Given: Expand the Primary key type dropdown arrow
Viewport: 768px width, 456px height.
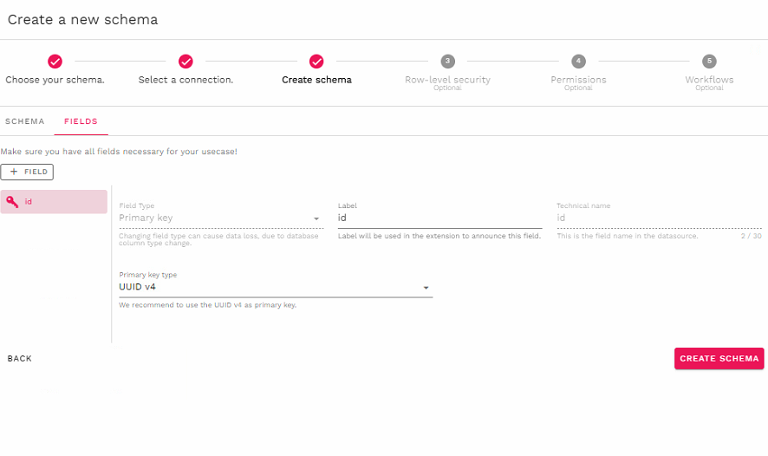Looking at the screenshot, I should tap(426, 288).
